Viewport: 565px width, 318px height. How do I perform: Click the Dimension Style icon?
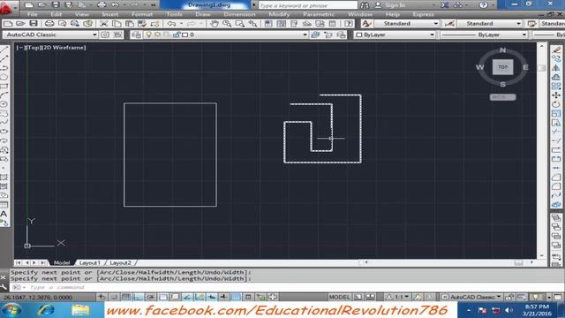pos(449,24)
